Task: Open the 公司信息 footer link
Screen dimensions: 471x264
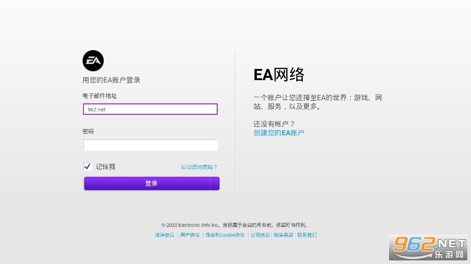Action: point(260,235)
